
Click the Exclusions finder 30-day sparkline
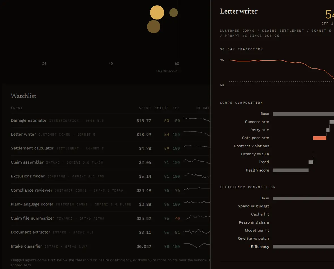(x=197, y=176)
